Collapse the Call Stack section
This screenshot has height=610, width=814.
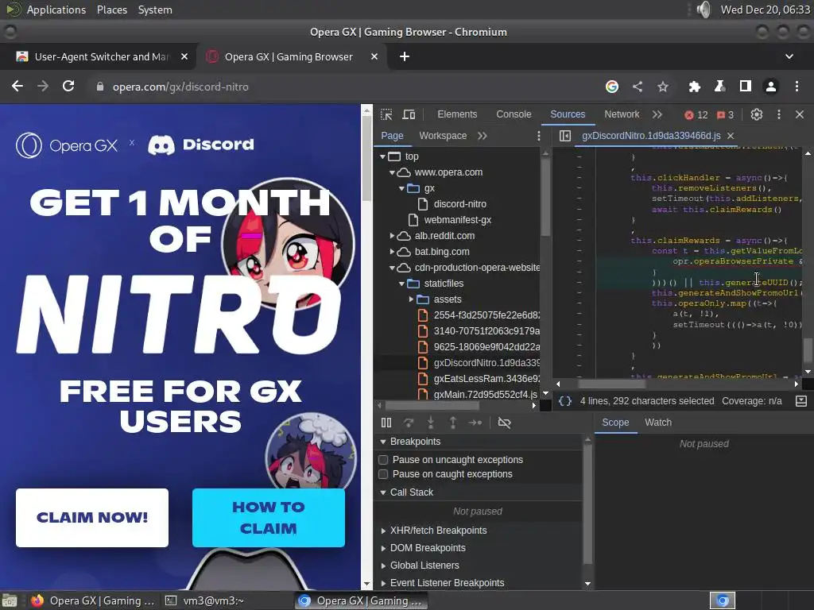point(383,492)
